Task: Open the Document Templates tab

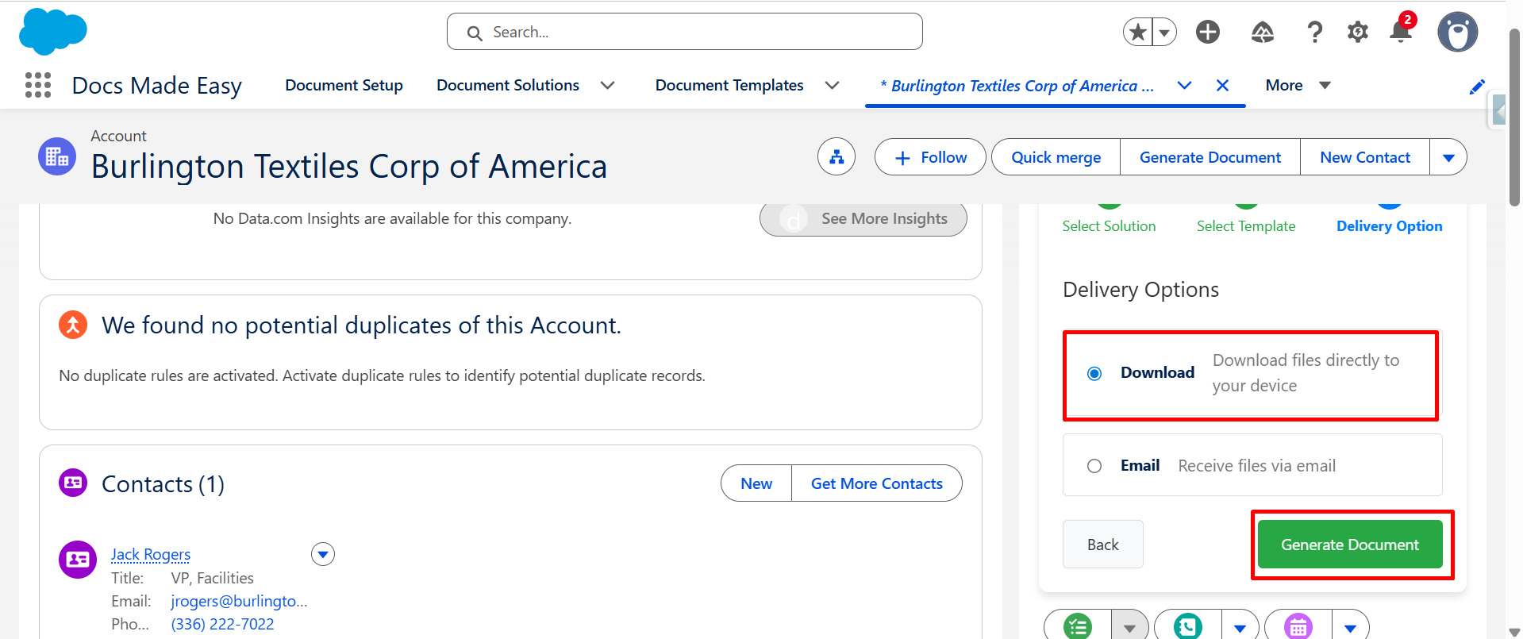Action: (729, 85)
